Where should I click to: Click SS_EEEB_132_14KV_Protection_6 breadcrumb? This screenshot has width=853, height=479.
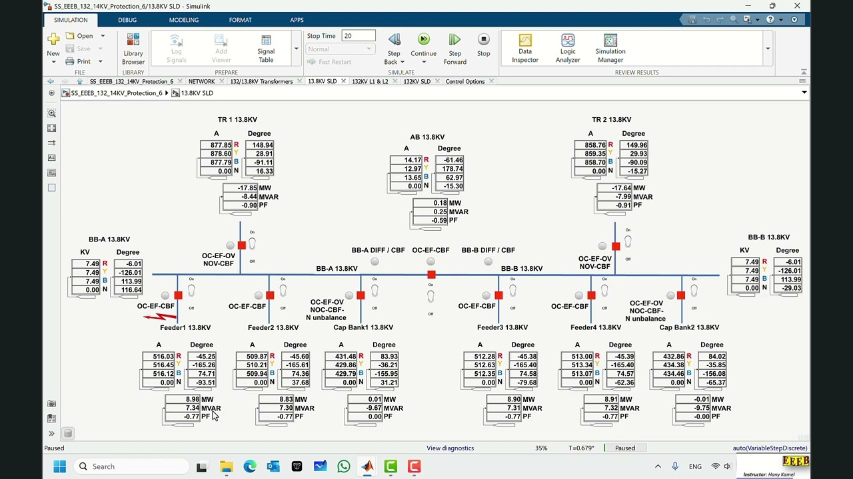pos(117,93)
